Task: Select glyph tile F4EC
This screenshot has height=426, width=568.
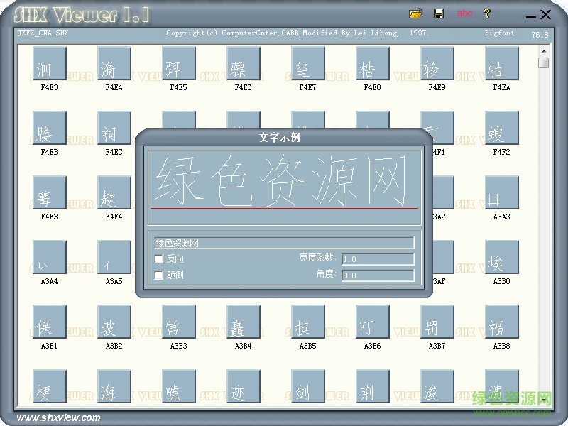Action: [x=114, y=129]
